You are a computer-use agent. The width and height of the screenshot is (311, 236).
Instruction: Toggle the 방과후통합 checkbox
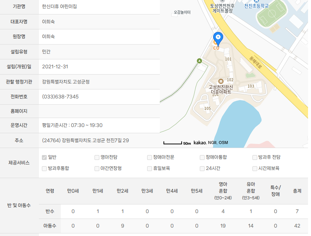click(x=44, y=168)
